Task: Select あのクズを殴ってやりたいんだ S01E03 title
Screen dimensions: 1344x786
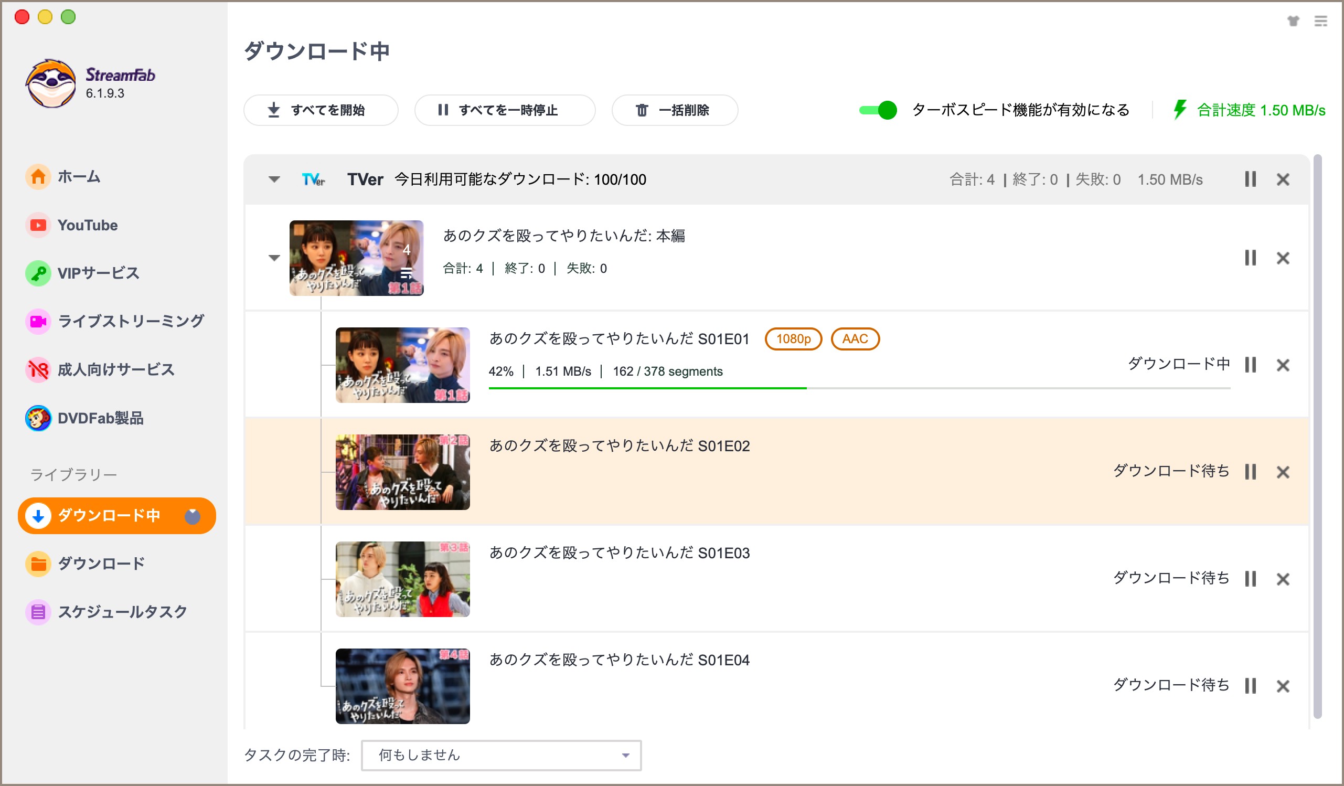Action: tap(619, 553)
